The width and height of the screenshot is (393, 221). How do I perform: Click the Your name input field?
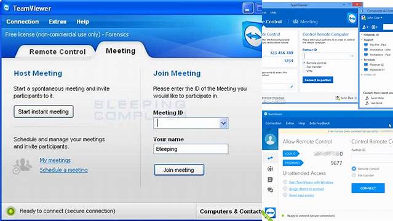tap(191, 149)
